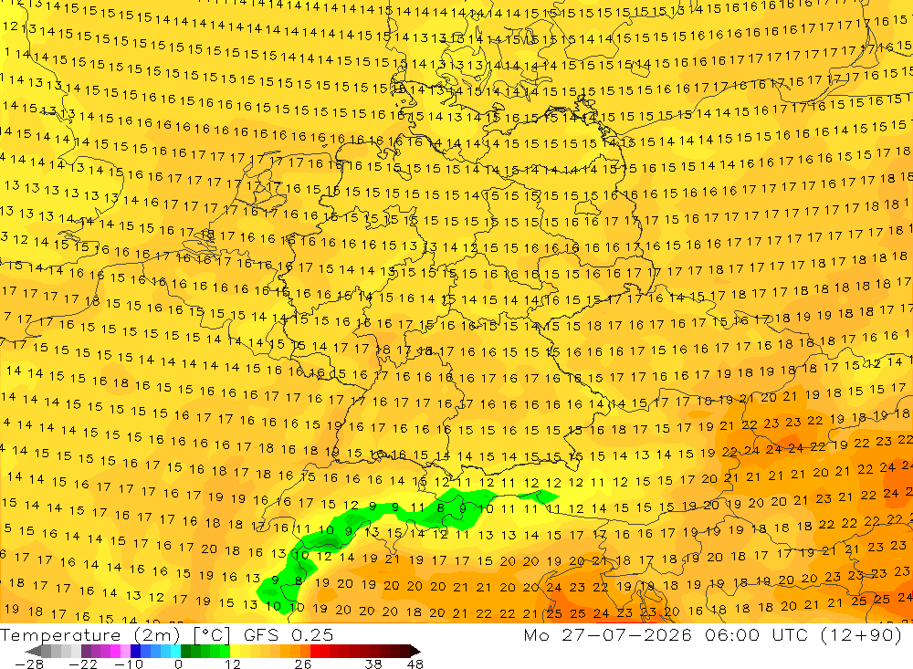Click the [°C] unit label
Image resolution: width=913 pixels, height=669 pixels.
click(212, 635)
